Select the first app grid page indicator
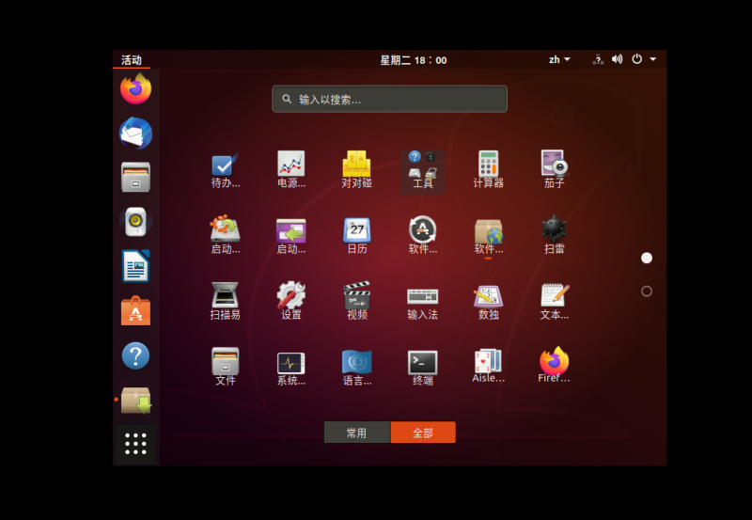The width and height of the screenshot is (752, 520). [647, 258]
